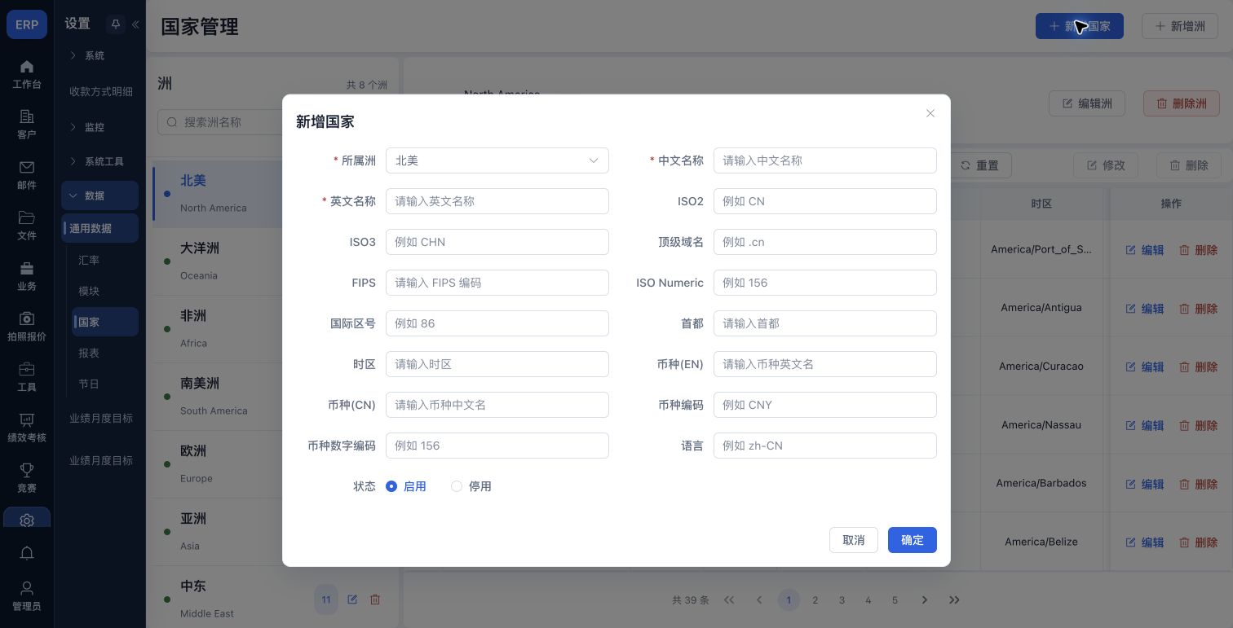Click the ISO2 input field
Screen dimensions: 1233x628
pyautogui.click(x=825, y=201)
